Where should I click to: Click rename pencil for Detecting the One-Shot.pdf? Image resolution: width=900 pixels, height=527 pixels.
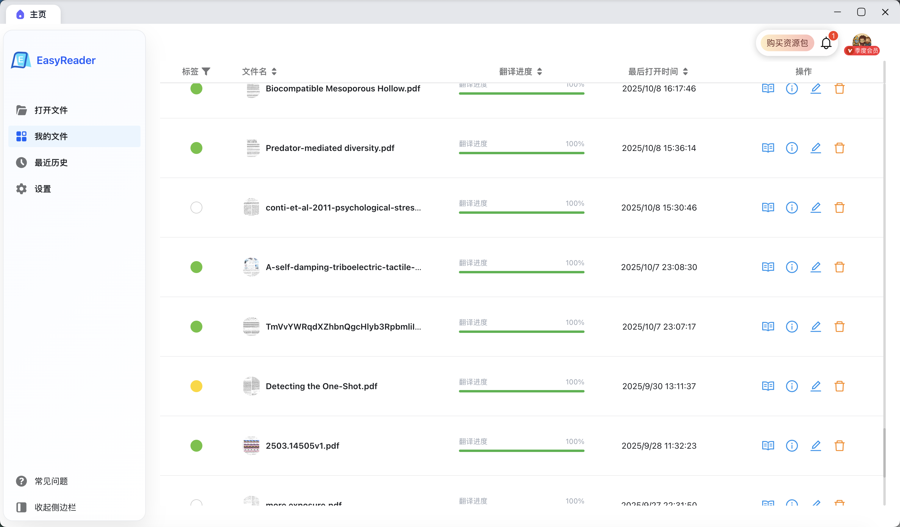816,386
